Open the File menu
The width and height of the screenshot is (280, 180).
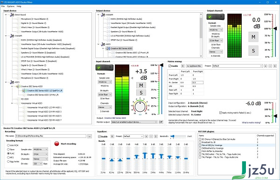click(x=3, y=6)
